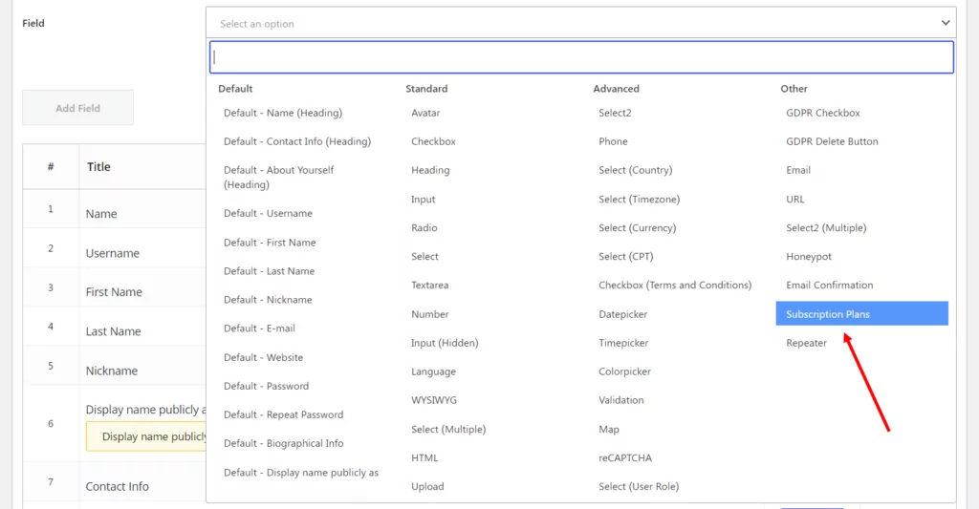Click the First Name table row
This screenshot has width=979, height=509.
click(115, 287)
